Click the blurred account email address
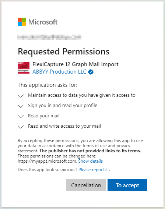Viewport: 165px width, 209px height. tap(49, 37)
